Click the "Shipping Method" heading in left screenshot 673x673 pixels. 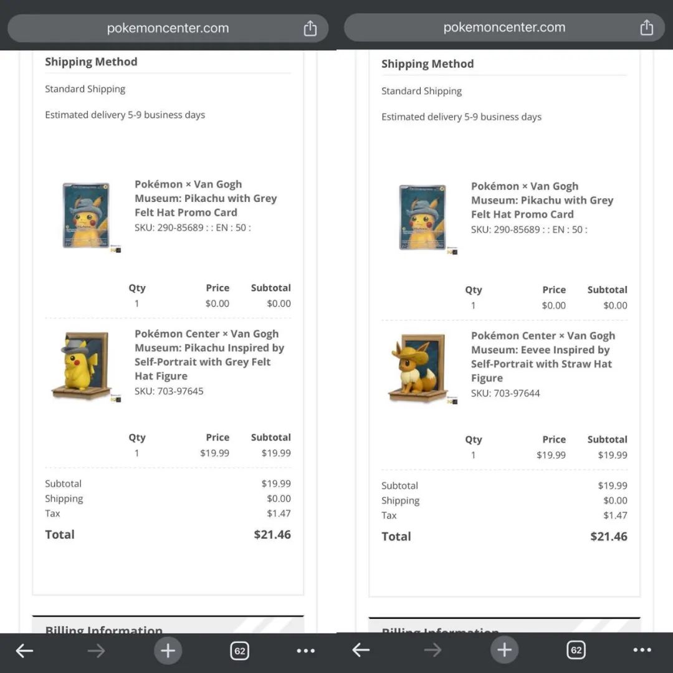pyautogui.click(x=91, y=62)
